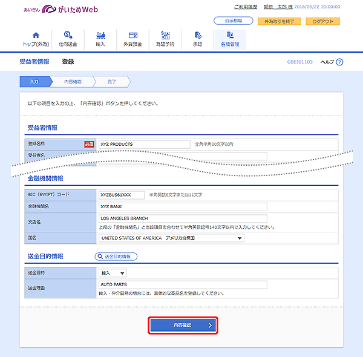Open the ご利用履歴 link

click(246, 7)
